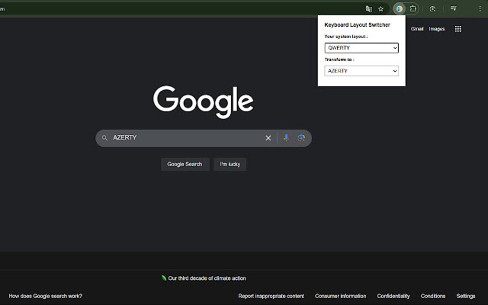Switch to Google Images
Image resolution: width=488 pixels, height=305 pixels.
tap(436, 29)
